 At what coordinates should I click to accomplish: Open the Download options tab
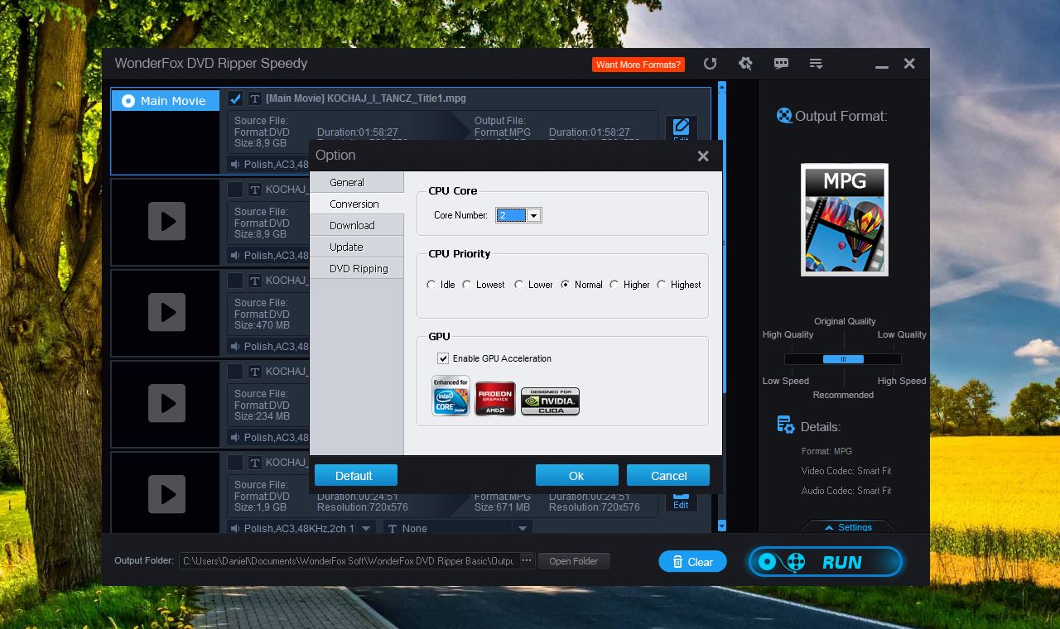click(356, 225)
